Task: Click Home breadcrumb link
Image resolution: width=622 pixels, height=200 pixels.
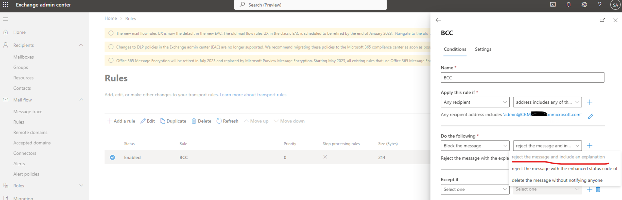Action: coord(111,18)
